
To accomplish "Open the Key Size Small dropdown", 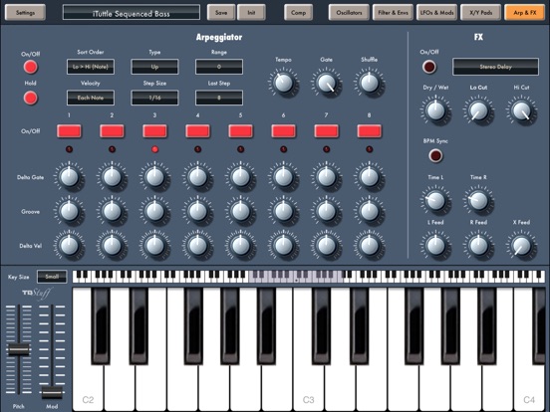I will click(52, 277).
